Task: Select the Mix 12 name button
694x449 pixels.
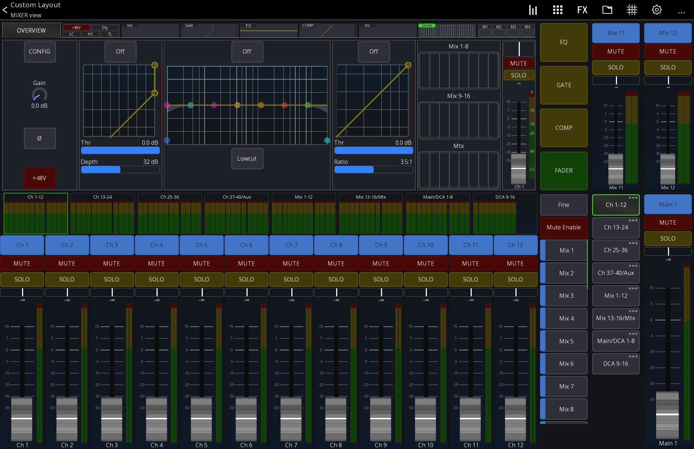Action: [x=668, y=33]
